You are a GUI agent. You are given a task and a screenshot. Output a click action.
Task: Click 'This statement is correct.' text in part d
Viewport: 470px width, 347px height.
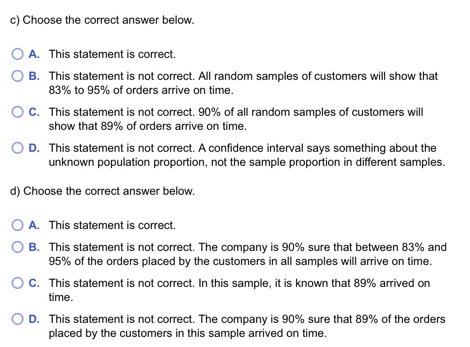112,225
